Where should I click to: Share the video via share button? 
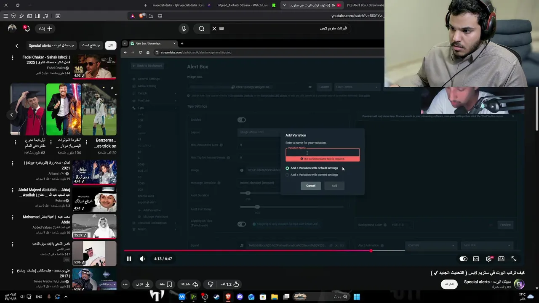pyautogui.click(x=190, y=284)
